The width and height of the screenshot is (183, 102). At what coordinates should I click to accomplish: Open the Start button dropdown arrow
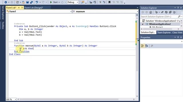pyautogui.click(x=59, y=2)
